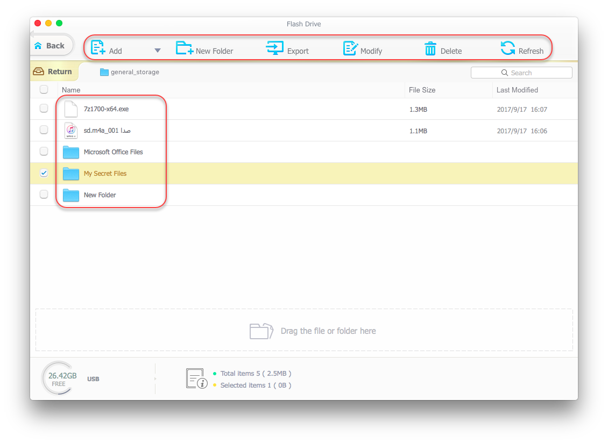Click the 26.42GB FREE storage gauge
608x443 pixels.
click(x=59, y=378)
